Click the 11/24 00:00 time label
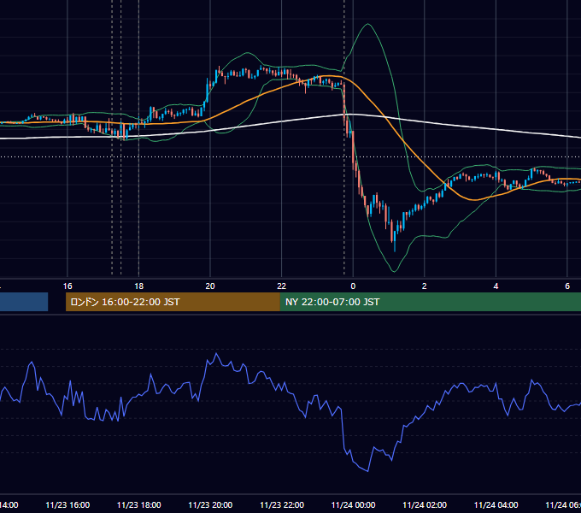This screenshot has height=513, width=581. (353, 504)
